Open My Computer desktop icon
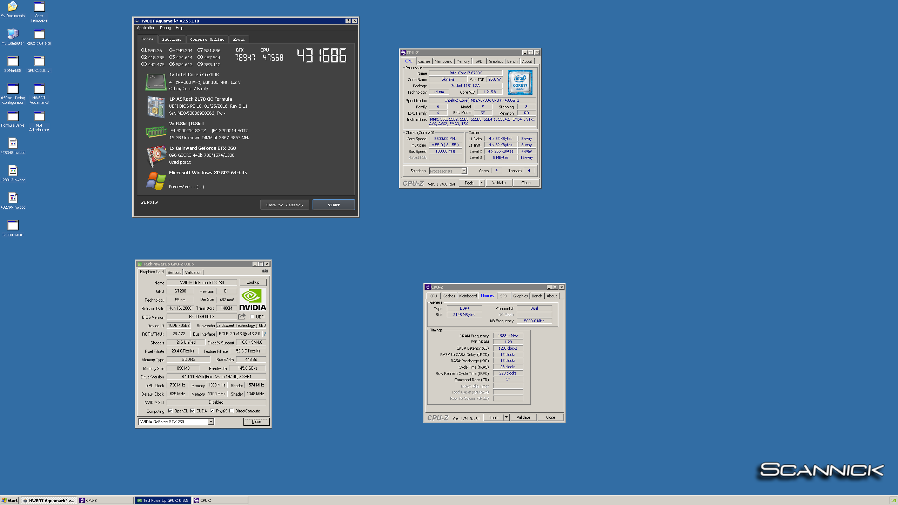This screenshot has width=898, height=505. [13, 37]
